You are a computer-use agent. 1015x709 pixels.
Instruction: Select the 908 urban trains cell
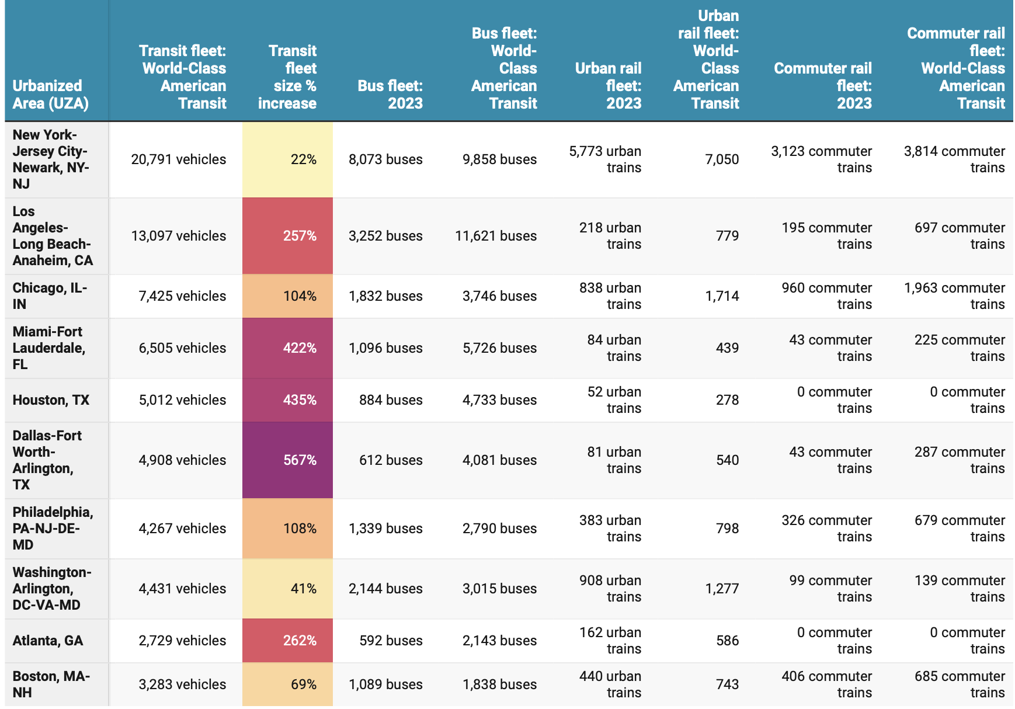[x=610, y=589]
